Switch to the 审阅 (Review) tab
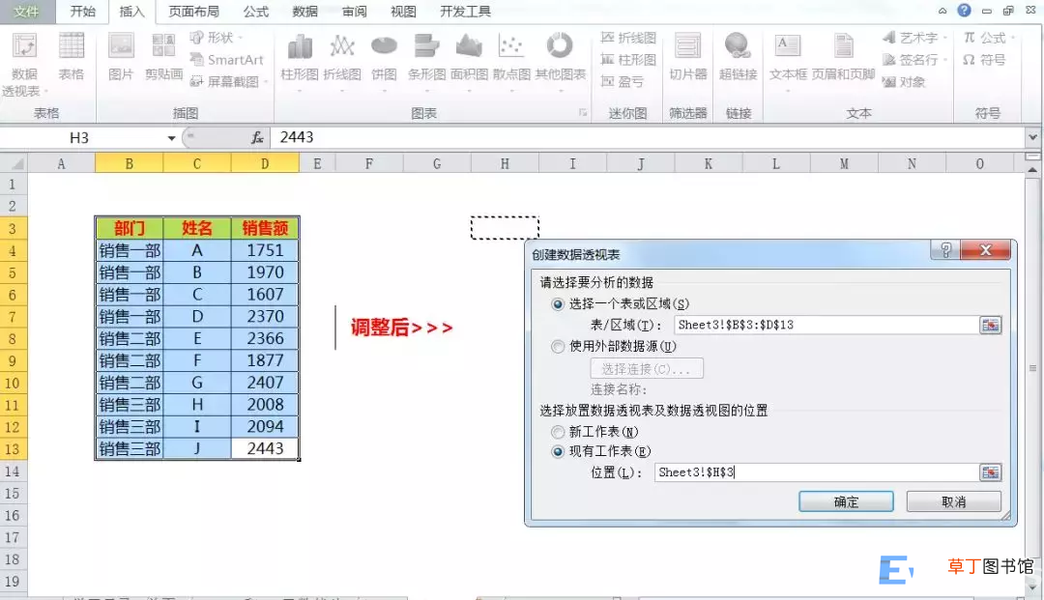This screenshot has width=1044, height=600. (354, 12)
